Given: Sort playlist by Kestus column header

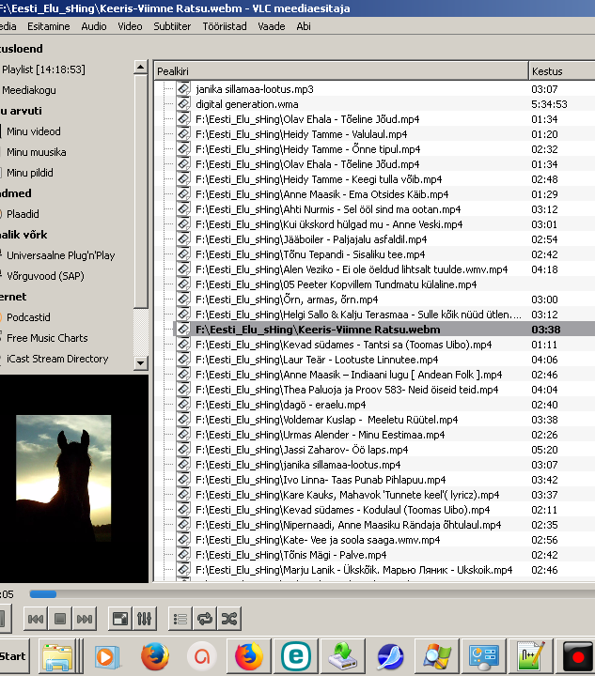Looking at the screenshot, I should point(560,71).
